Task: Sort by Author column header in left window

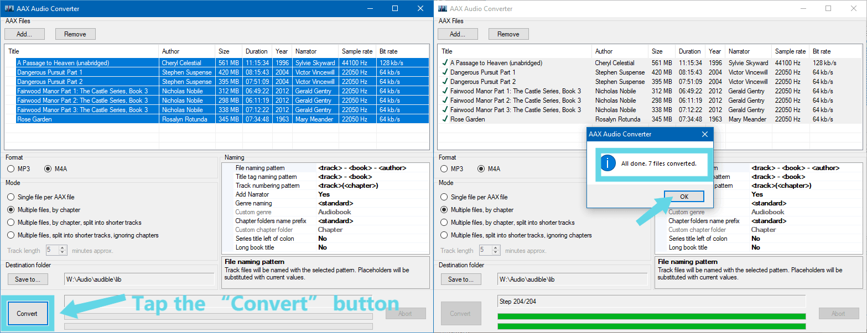Action: coord(187,51)
